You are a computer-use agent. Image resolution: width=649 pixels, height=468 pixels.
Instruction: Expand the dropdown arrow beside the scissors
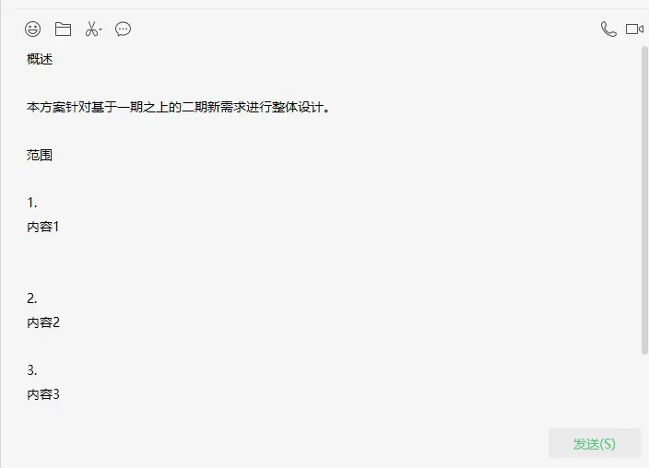tap(100, 29)
